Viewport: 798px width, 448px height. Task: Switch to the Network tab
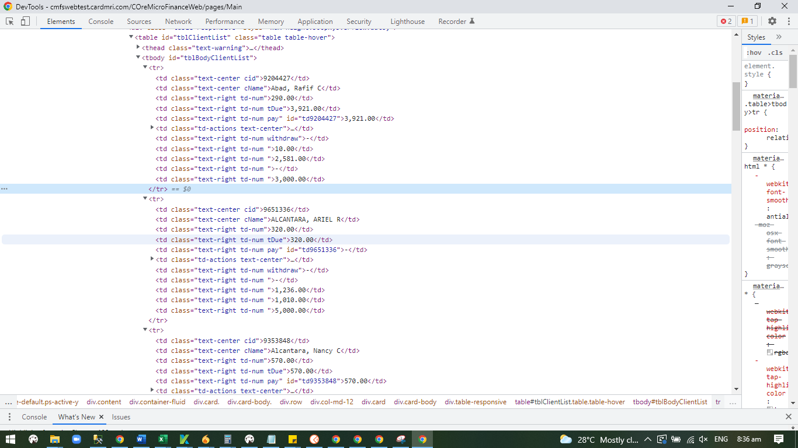(178, 21)
